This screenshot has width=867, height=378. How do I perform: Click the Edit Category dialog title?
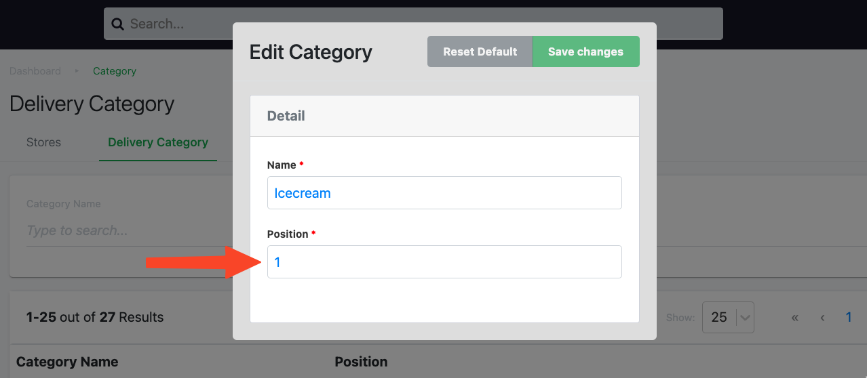tap(311, 52)
